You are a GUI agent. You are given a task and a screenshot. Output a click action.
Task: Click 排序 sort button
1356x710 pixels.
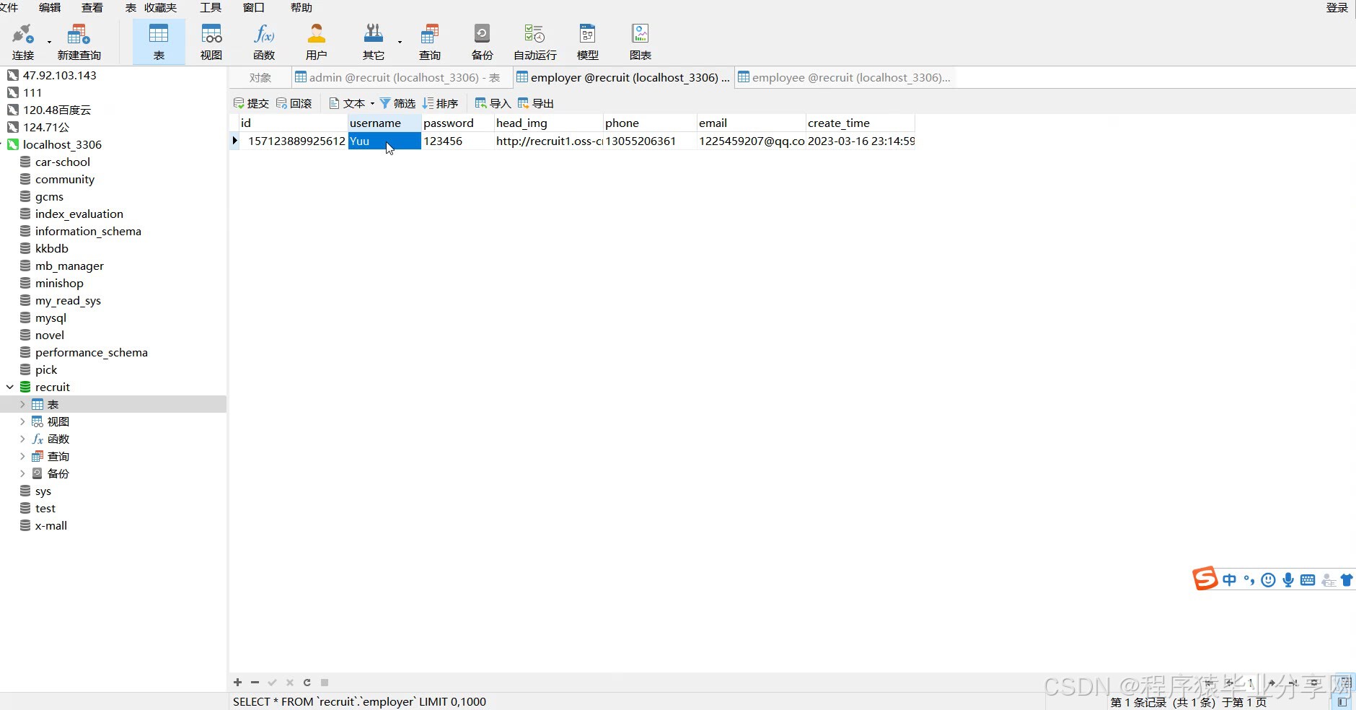pyautogui.click(x=440, y=103)
